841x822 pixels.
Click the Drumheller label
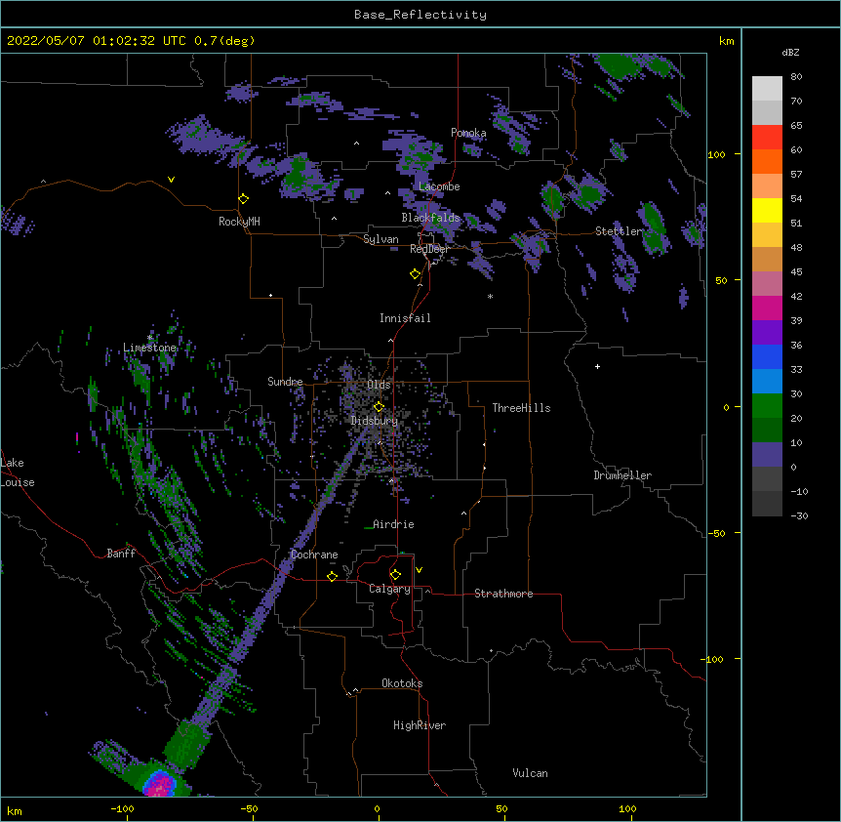tap(622, 475)
